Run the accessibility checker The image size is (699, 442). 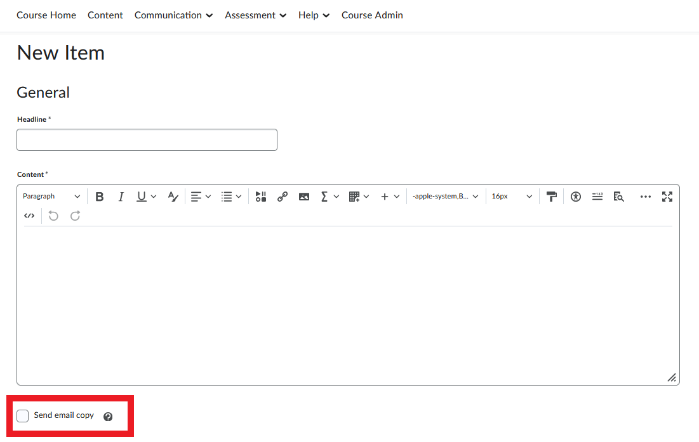click(576, 197)
